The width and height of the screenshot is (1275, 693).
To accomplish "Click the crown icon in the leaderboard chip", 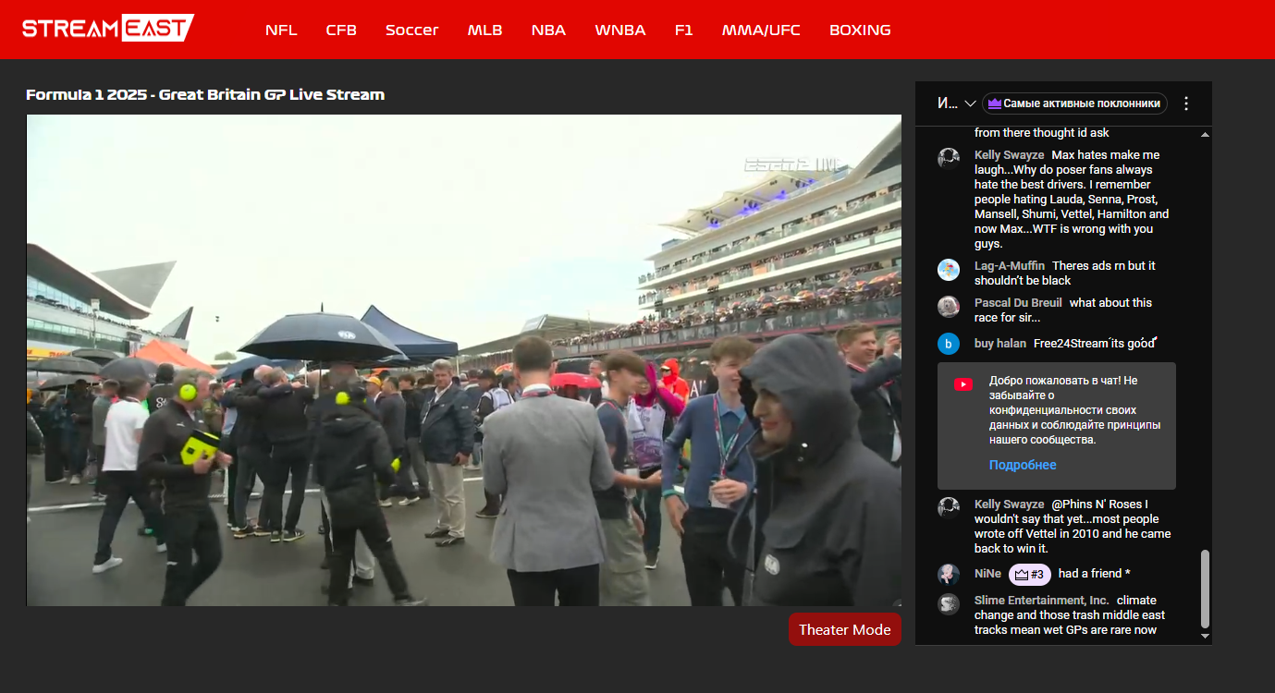I will (x=995, y=103).
